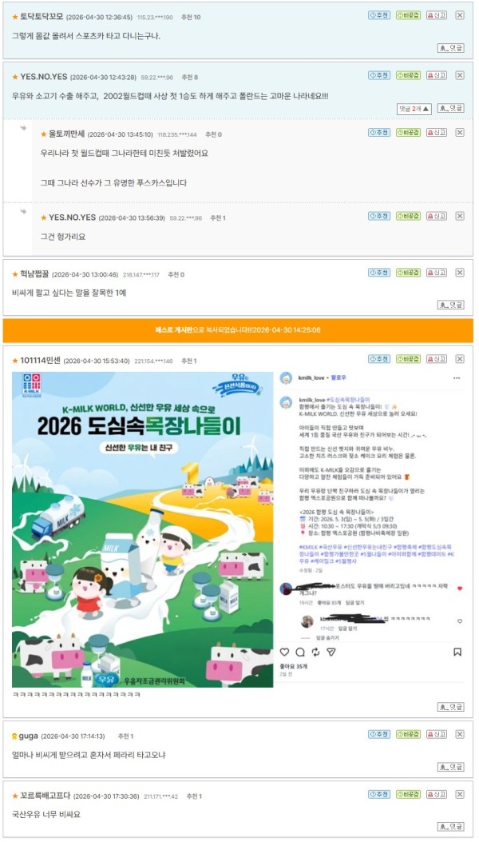Screen dimensions: 479x842
Task: Click X icon on guga's comment
Action: (x=460, y=735)
